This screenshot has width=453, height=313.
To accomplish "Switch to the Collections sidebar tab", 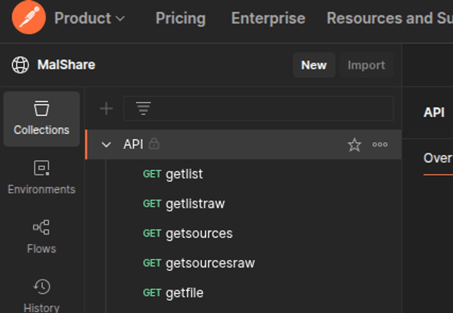I will tap(41, 119).
